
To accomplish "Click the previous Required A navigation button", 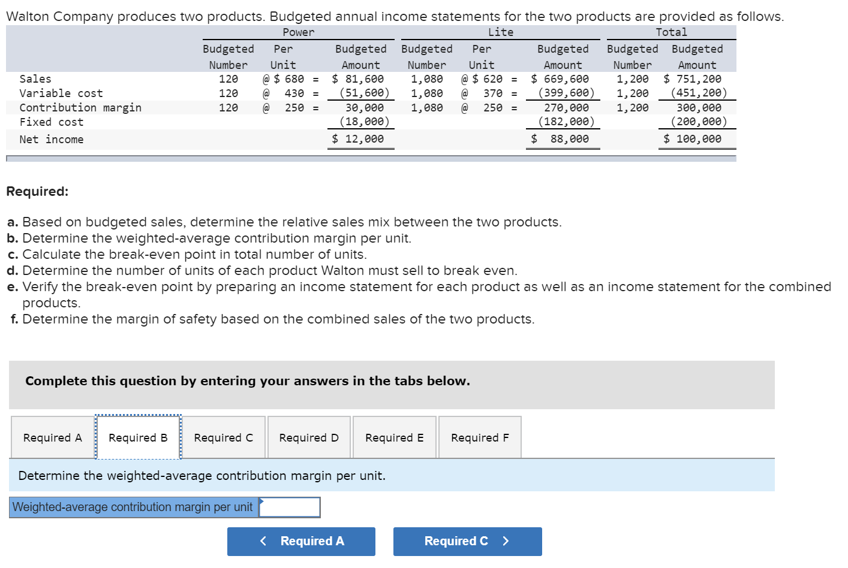I will click(x=301, y=541).
